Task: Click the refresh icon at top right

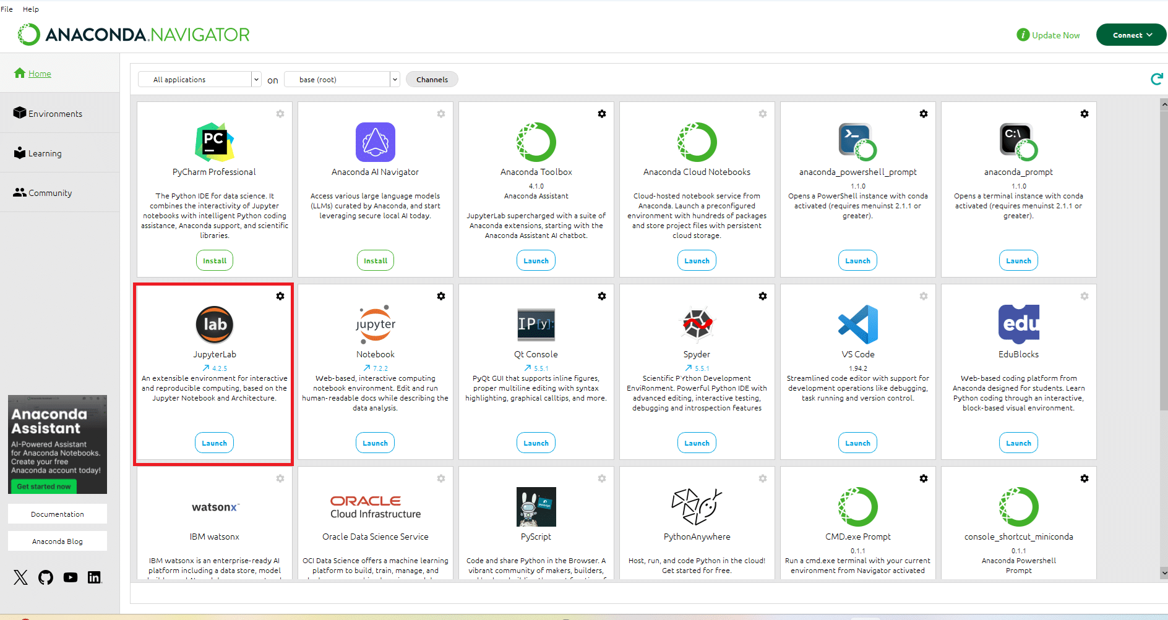Action: click(x=1156, y=79)
